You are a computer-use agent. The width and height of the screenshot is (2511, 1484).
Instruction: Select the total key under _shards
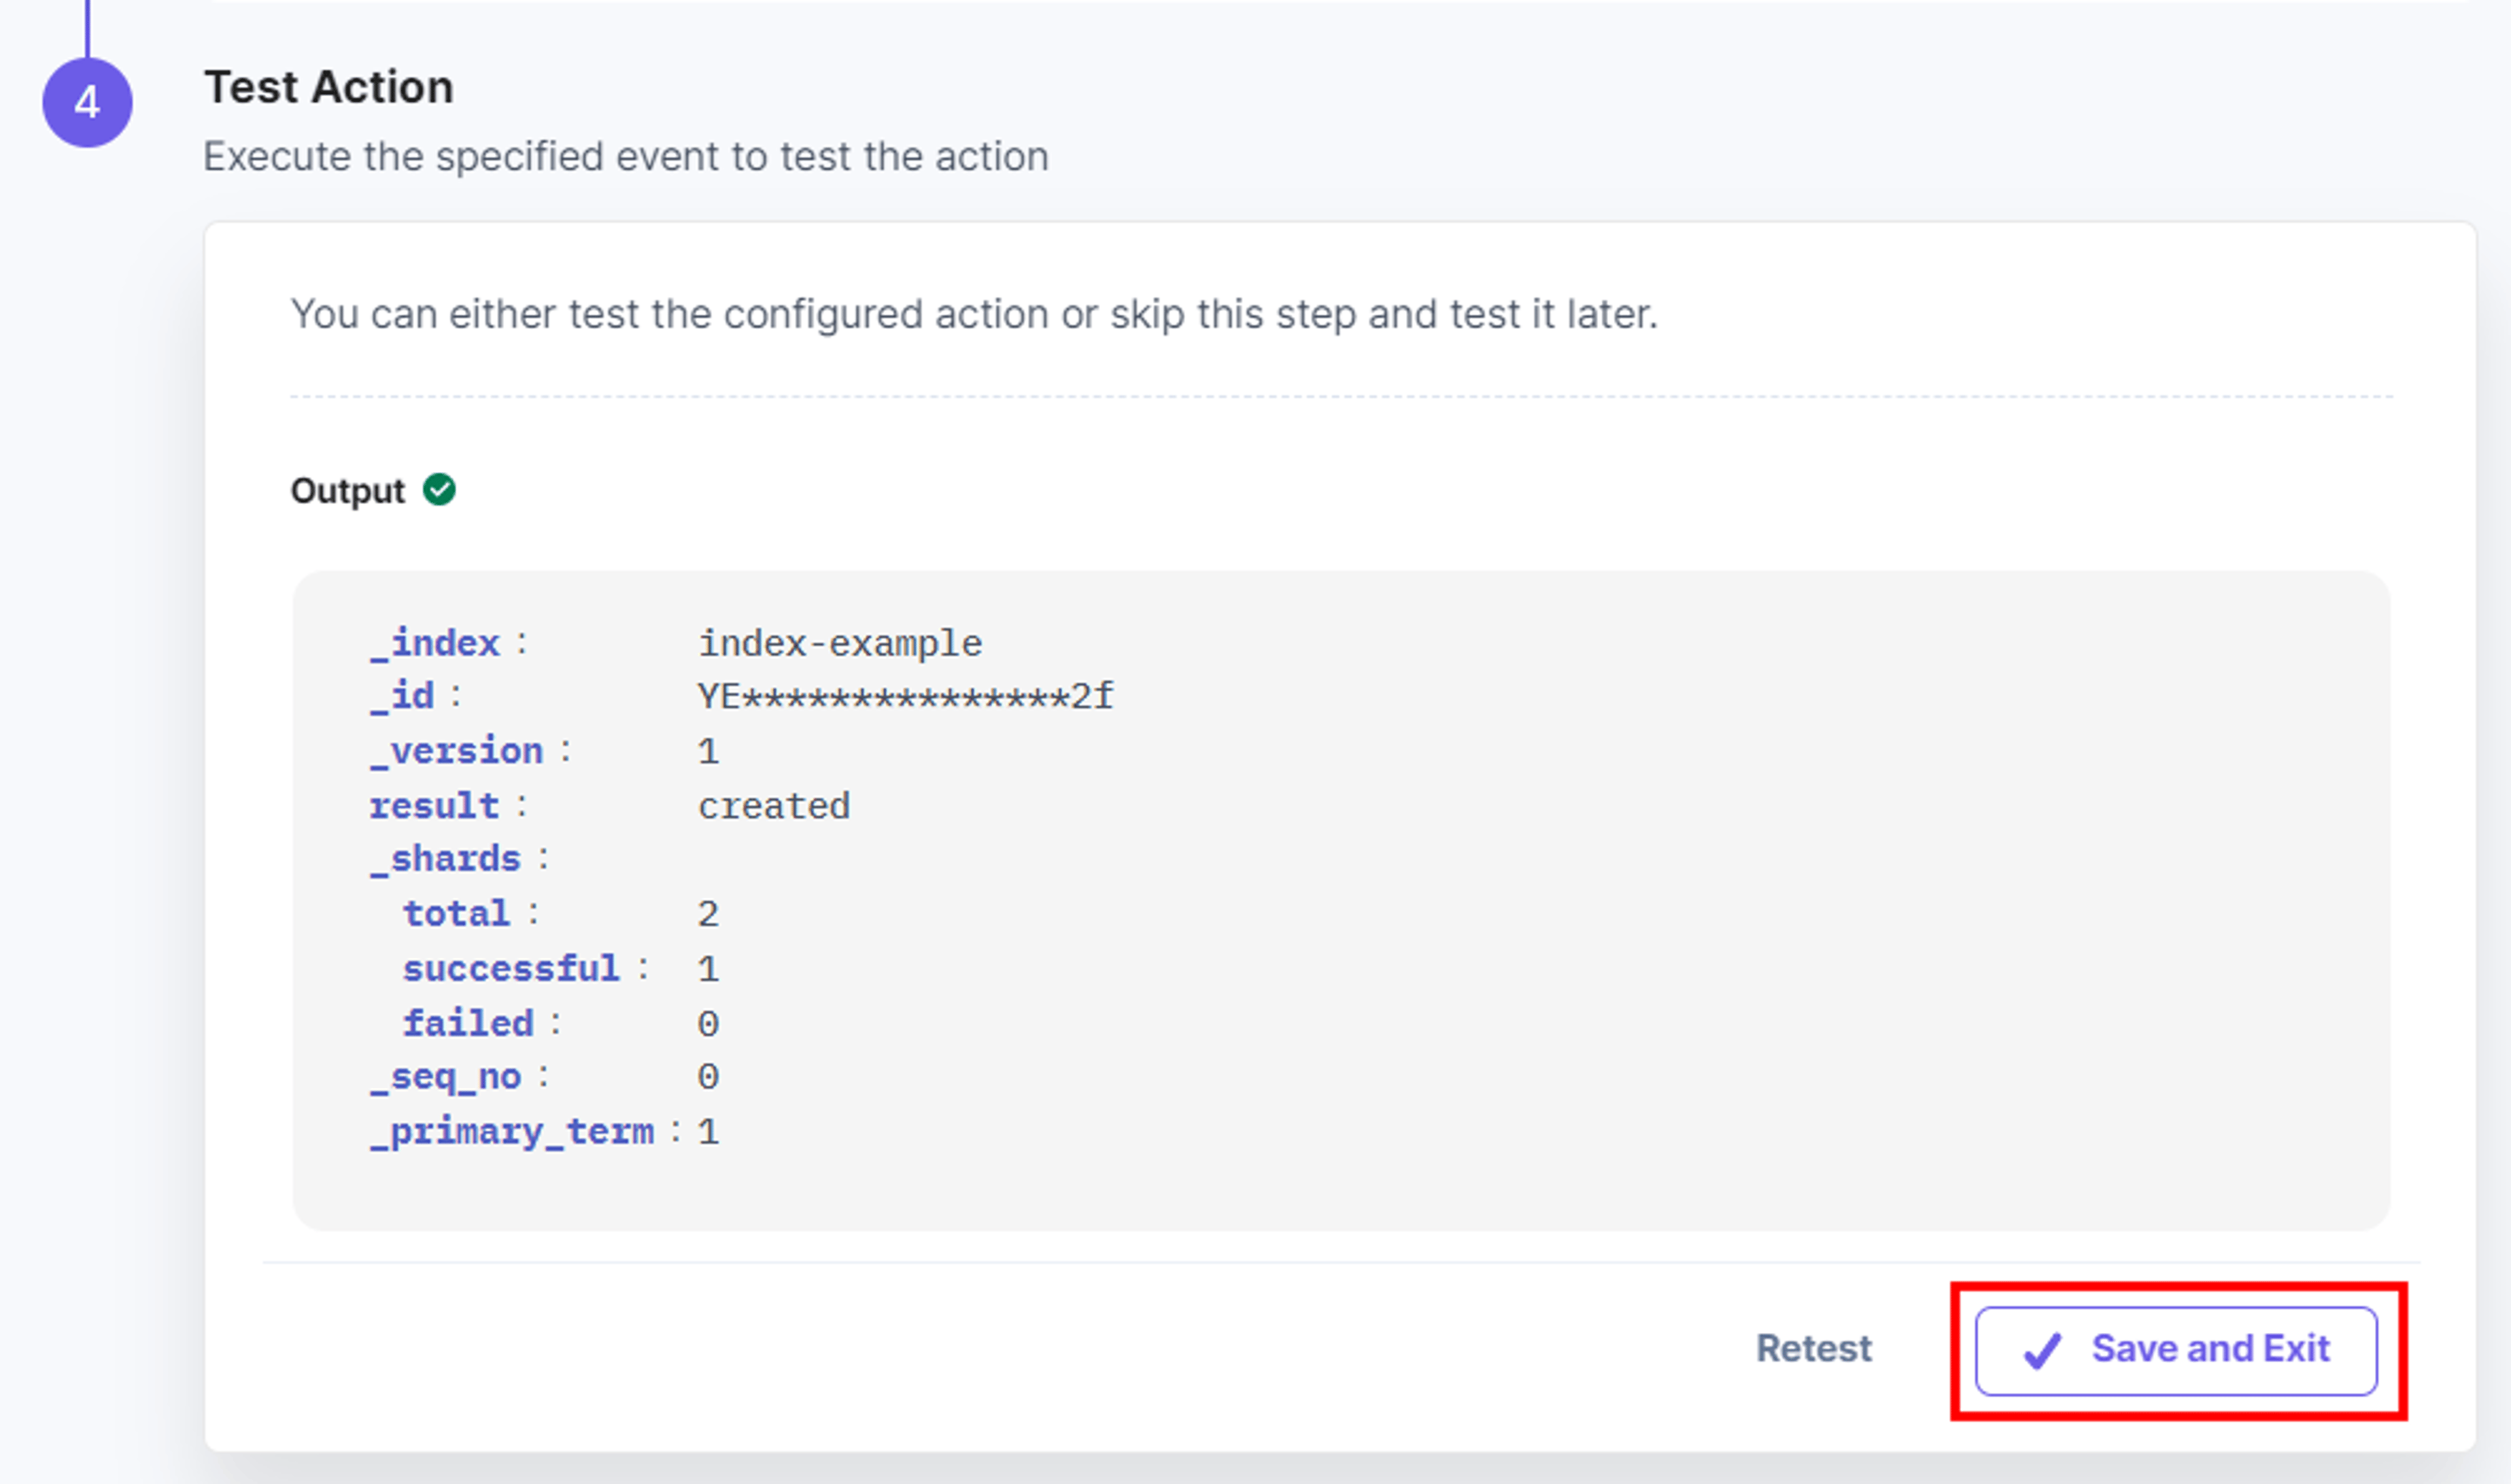tap(456, 914)
